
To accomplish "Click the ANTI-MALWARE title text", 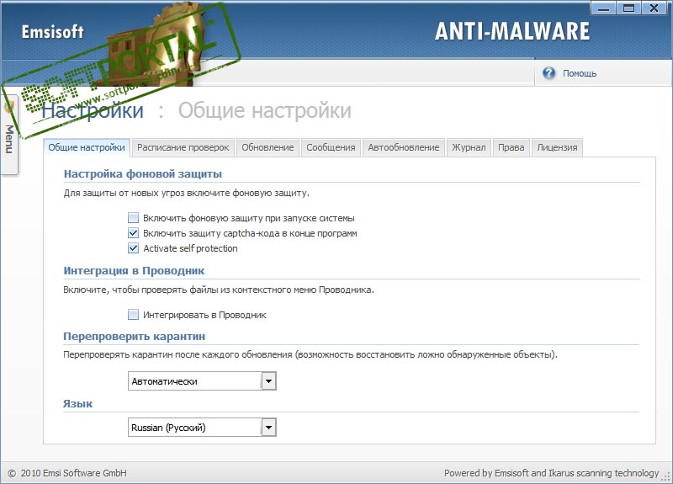I will coord(512,31).
